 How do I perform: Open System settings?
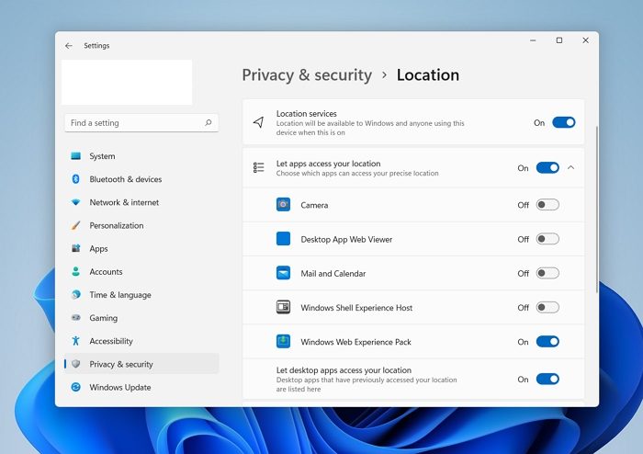[x=141, y=156]
